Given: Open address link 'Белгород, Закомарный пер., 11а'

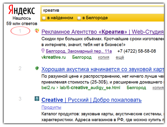Looking at the screenshot, I should [x=79, y=51].
